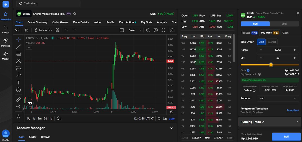Switch the order side to Jual

284,24
